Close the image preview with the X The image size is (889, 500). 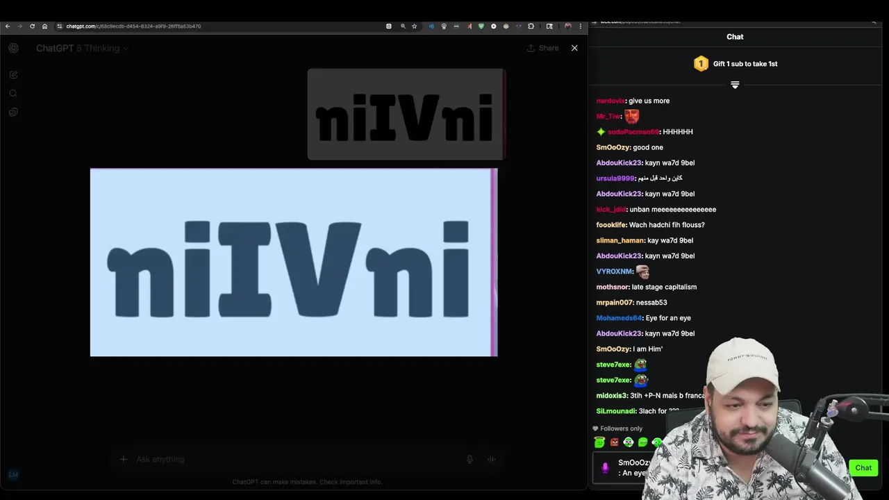(574, 48)
